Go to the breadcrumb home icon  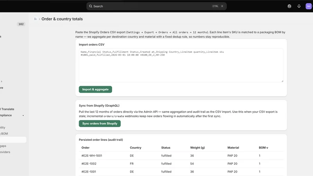(35, 19)
